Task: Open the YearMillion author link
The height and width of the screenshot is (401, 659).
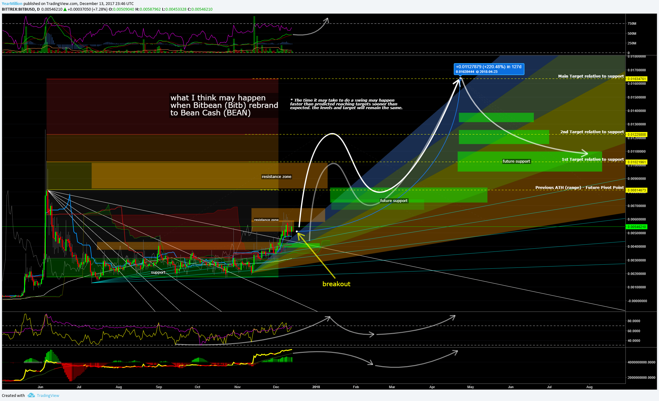Action: [12, 4]
